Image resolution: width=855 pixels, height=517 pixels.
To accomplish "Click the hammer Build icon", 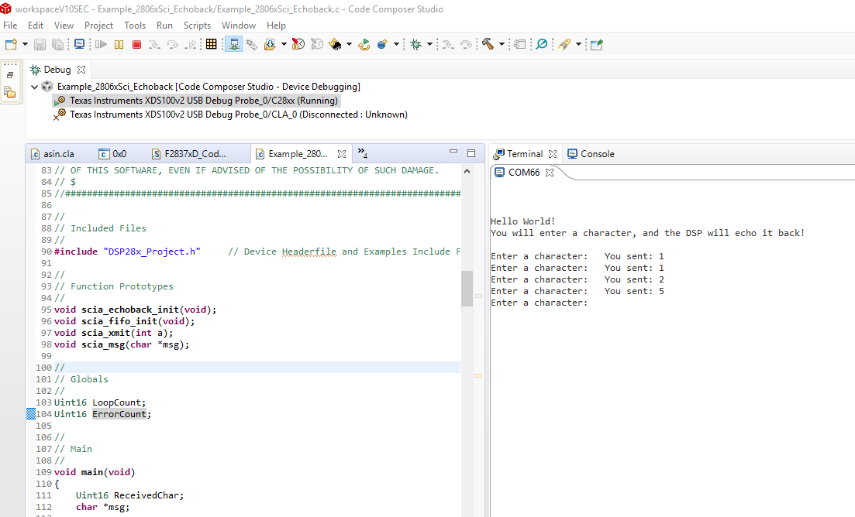I will click(x=488, y=45).
